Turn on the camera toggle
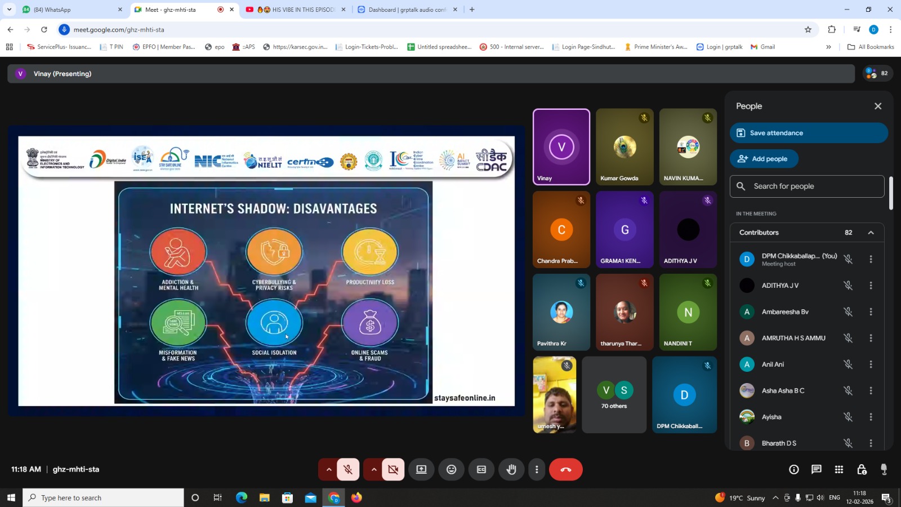The width and height of the screenshot is (901, 507). tap(393, 469)
